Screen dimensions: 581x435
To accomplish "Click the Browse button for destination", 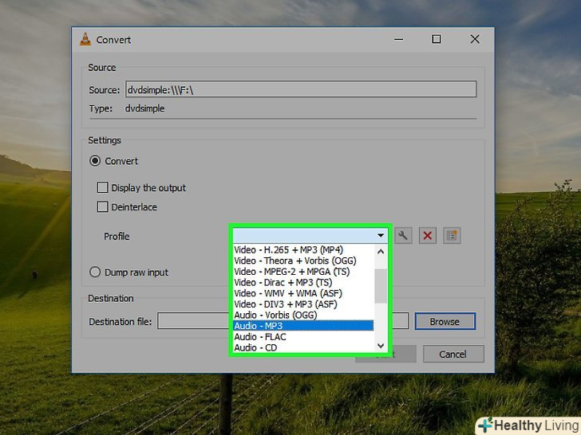I will [445, 321].
